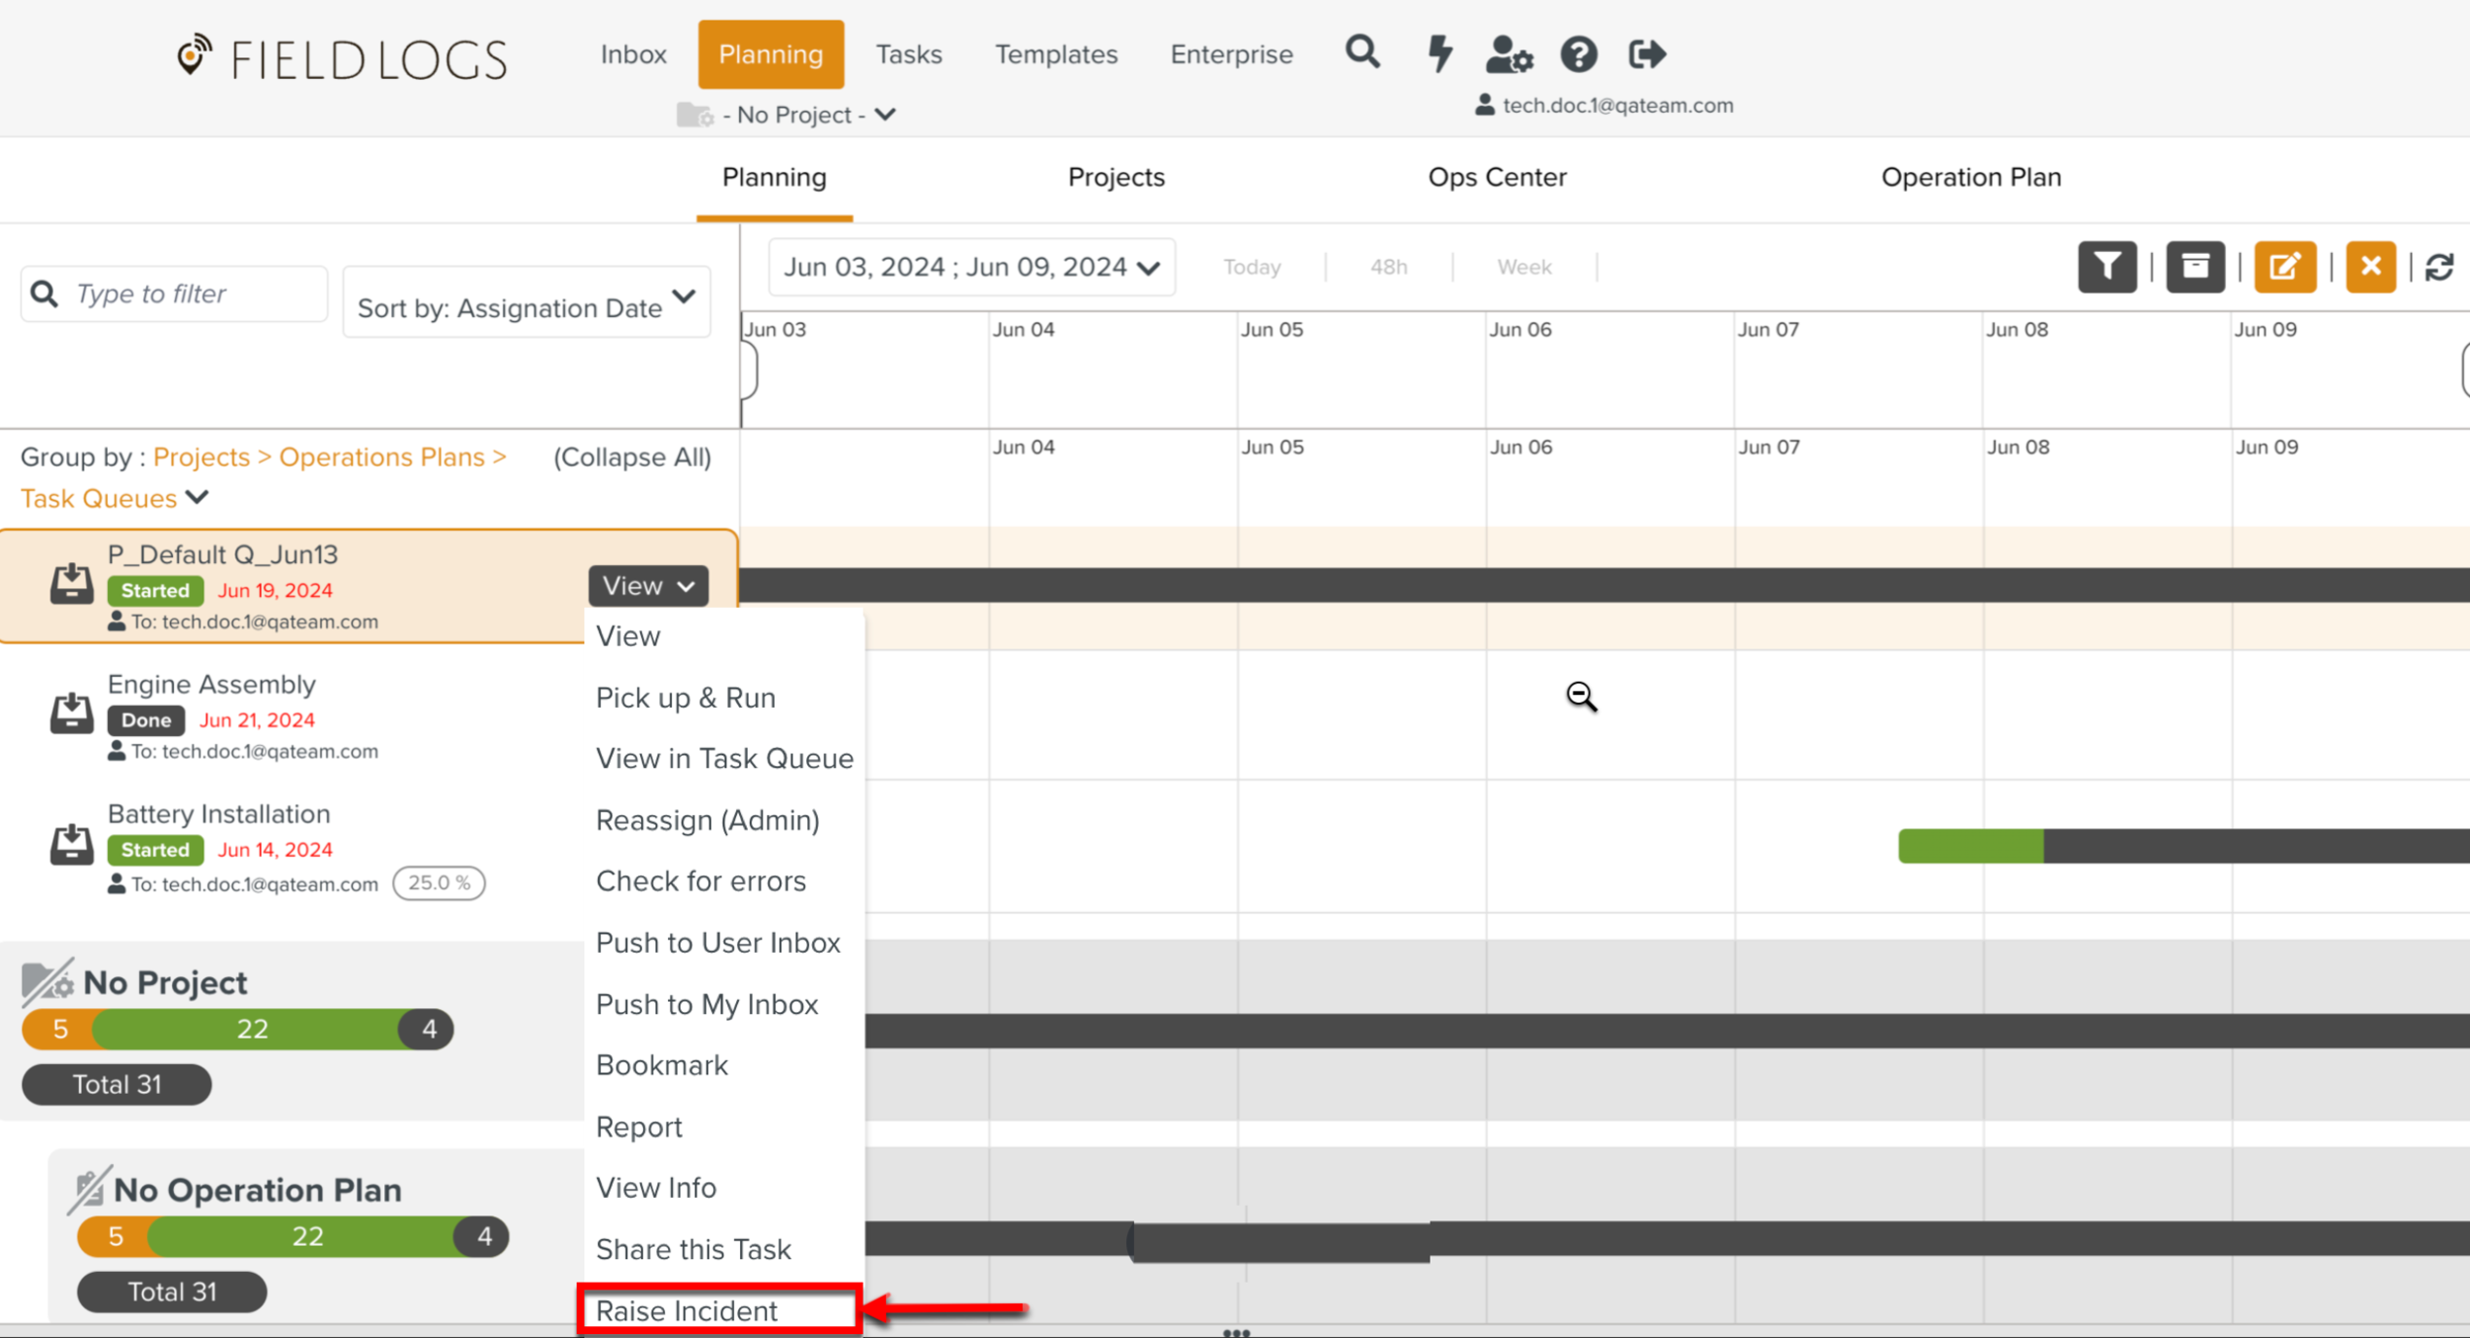Click the Week view button
2470x1338 pixels.
click(1523, 267)
